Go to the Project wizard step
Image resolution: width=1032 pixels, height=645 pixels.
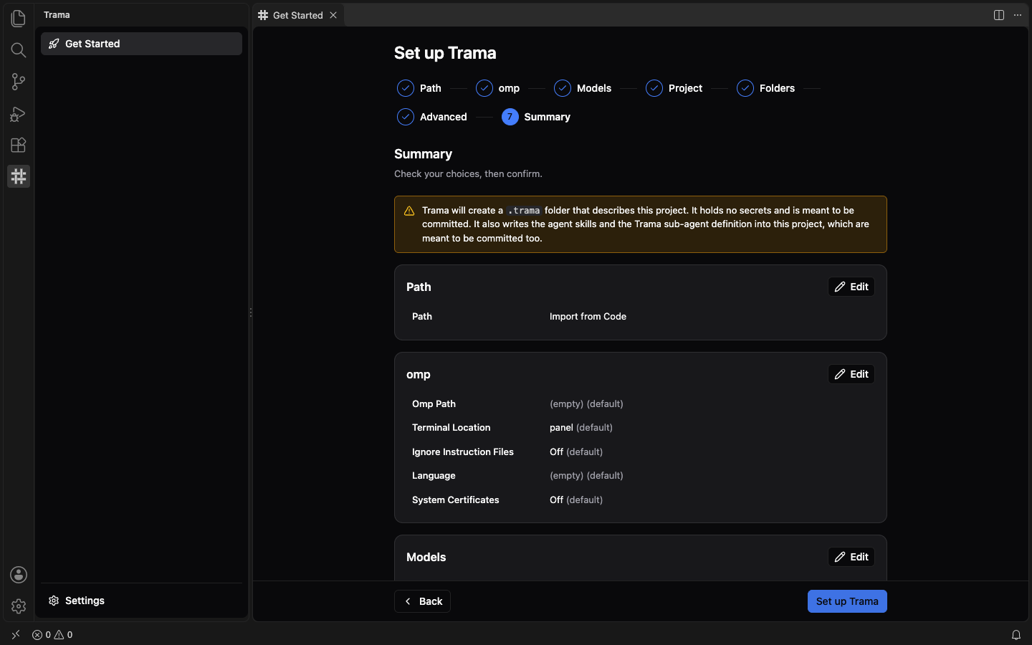(674, 88)
